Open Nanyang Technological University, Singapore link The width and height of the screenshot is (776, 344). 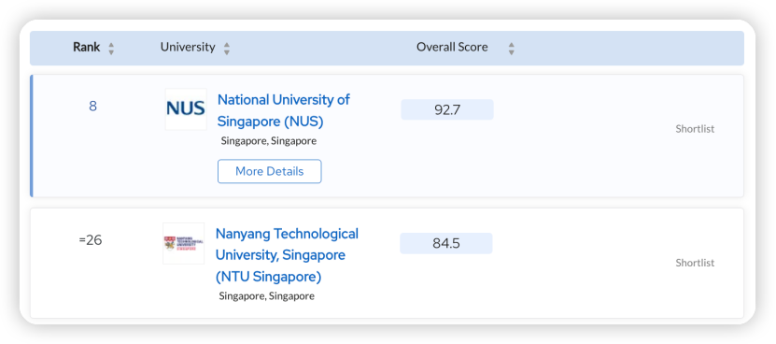click(287, 255)
